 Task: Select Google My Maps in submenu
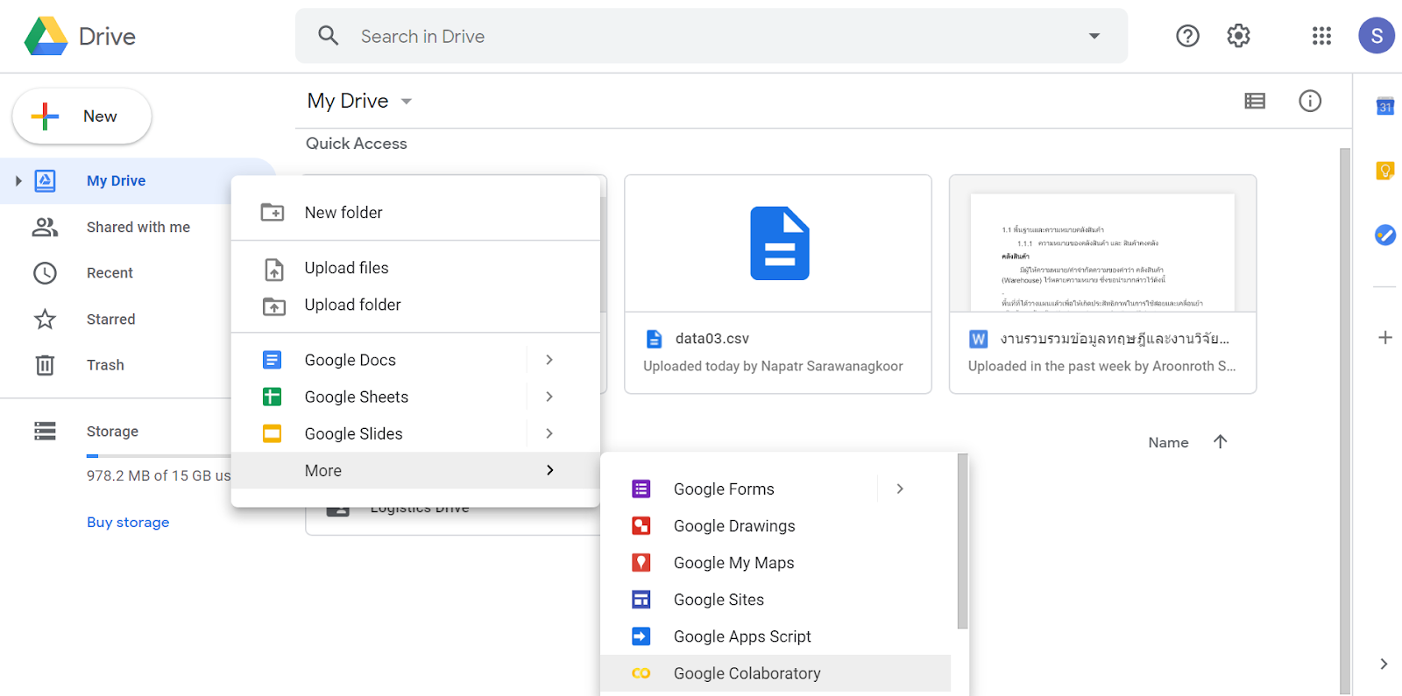coord(775,563)
